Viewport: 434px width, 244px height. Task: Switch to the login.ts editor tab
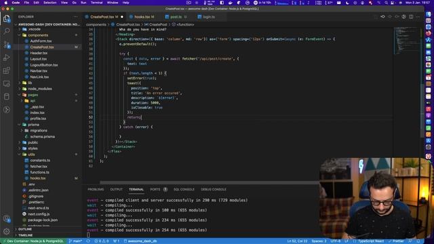[209, 17]
